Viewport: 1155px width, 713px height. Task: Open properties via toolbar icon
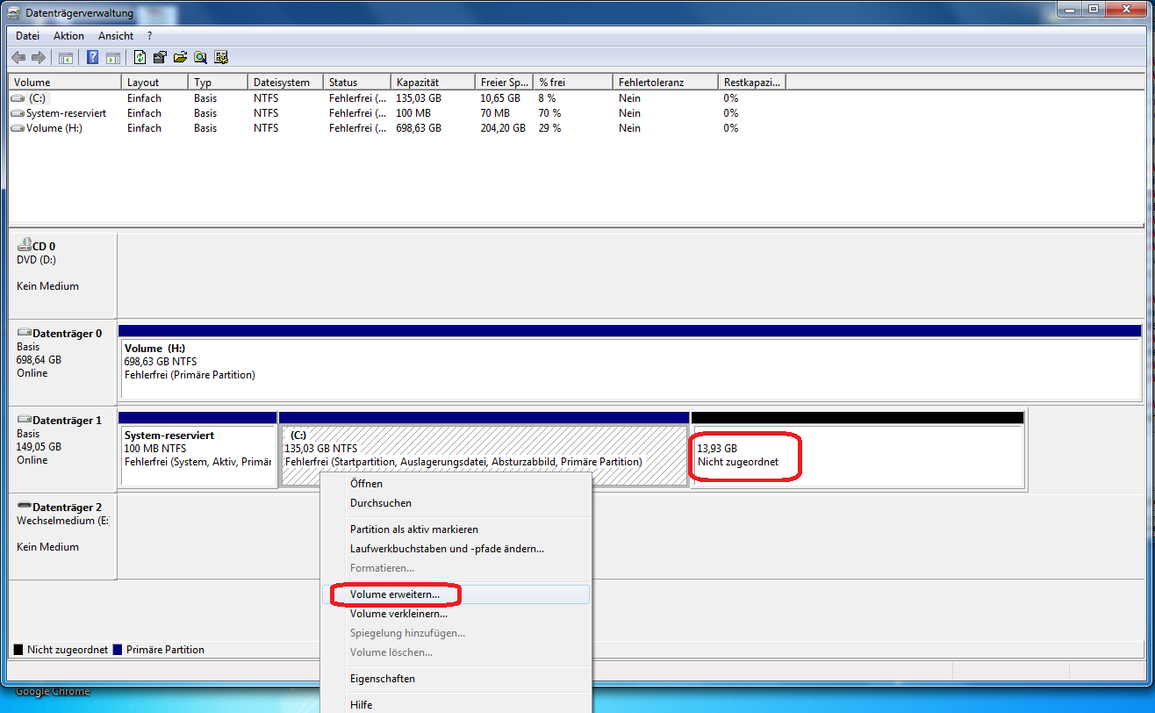click(160, 58)
